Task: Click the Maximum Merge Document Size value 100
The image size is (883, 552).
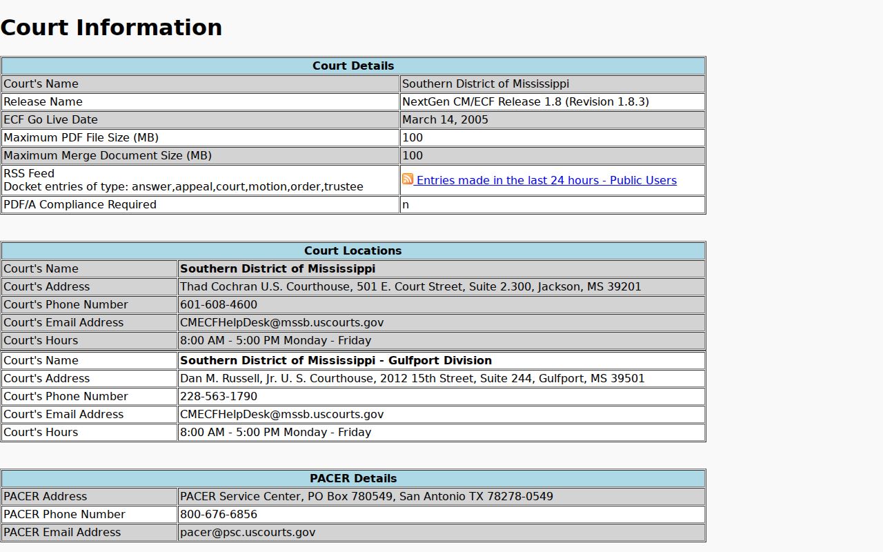Action: [x=413, y=155]
